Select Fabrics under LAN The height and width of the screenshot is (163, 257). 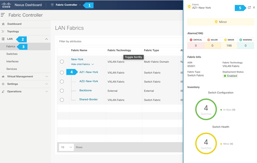[x=11, y=46]
